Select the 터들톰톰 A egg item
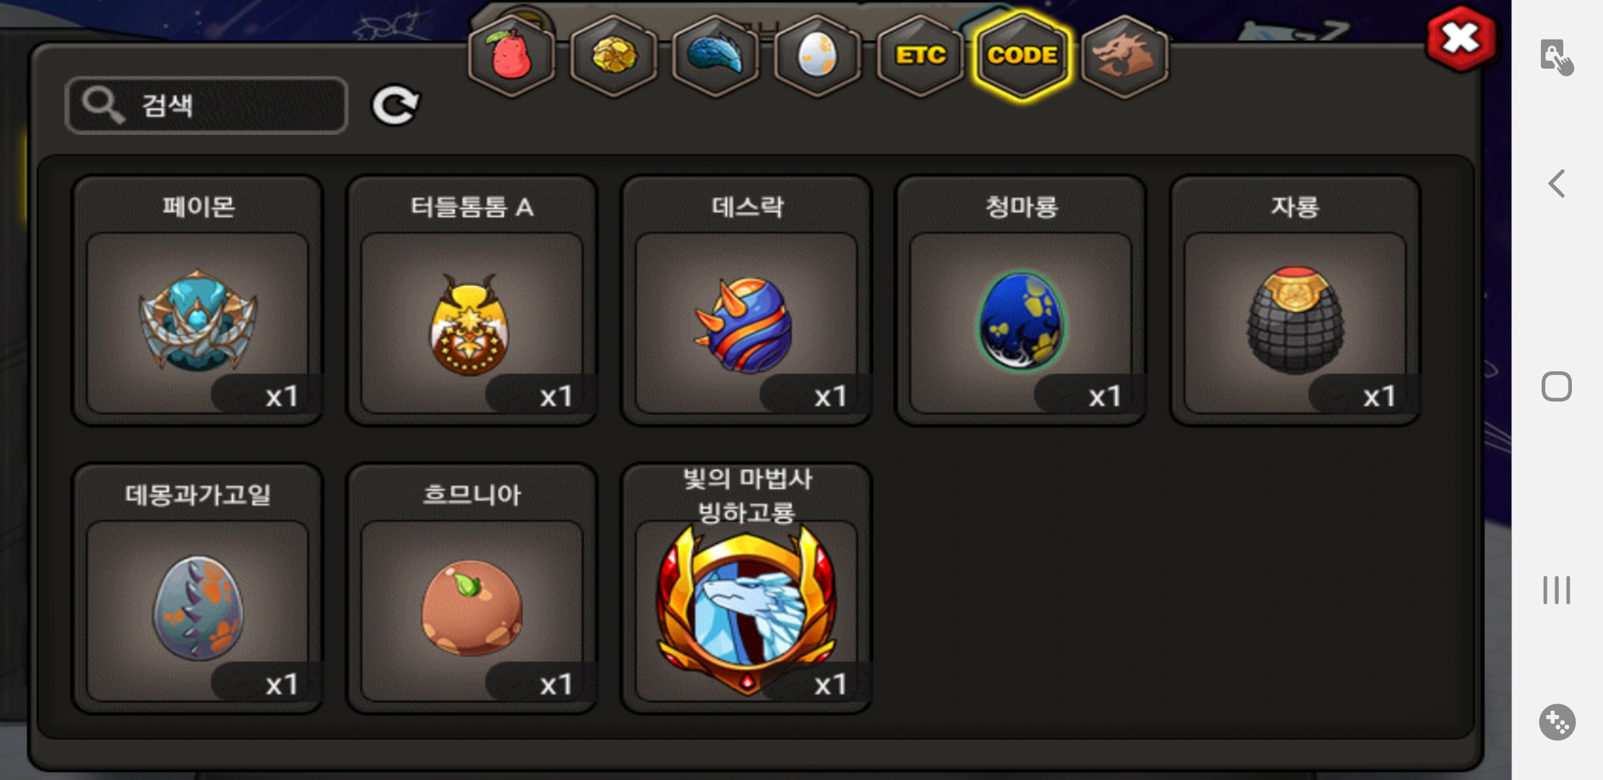The image size is (1603, 780). click(x=472, y=300)
